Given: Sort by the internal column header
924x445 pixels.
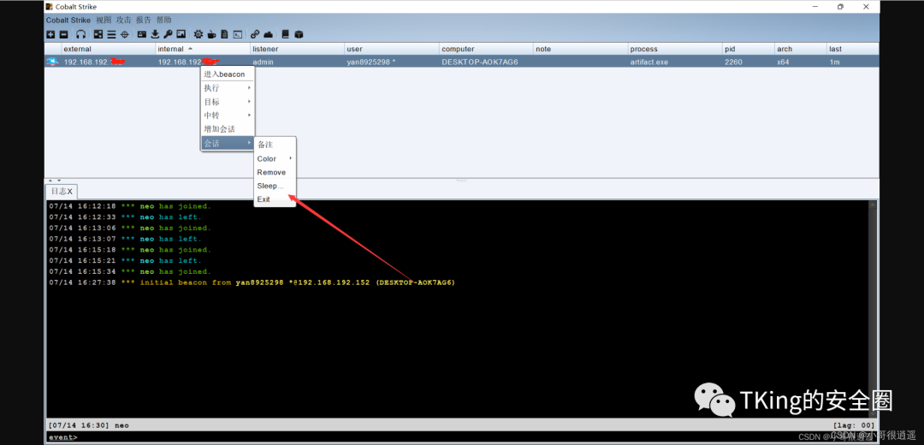Looking at the screenshot, I should point(203,49).
